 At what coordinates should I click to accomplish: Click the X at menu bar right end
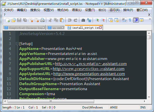coord(149,15)
